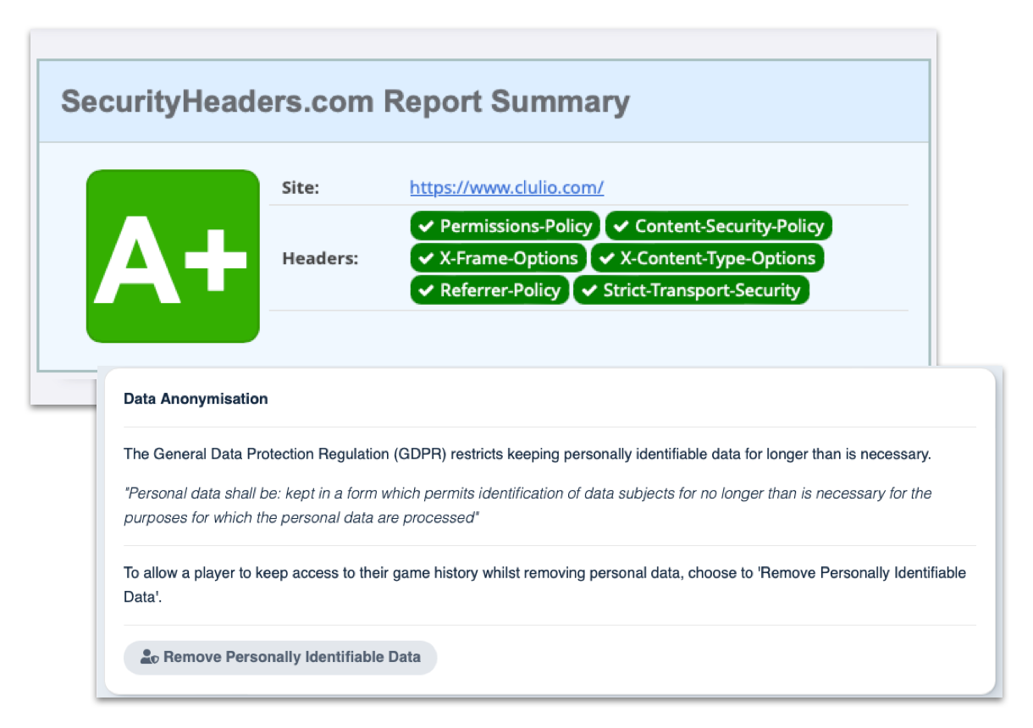Screen dimensions: 1033x728
Task: Click the 'Headers:' label
Action: (x=320, y=259)
